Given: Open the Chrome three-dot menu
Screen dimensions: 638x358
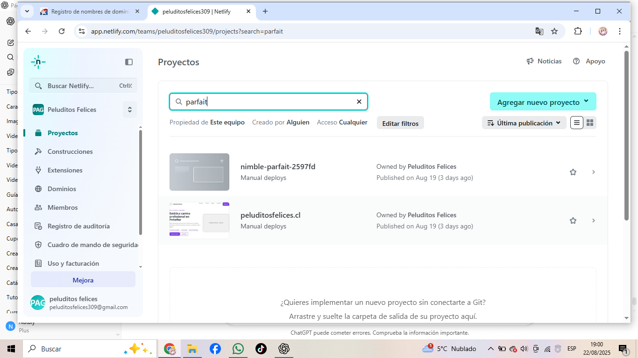Looking at the screenshot, I should [x=620, y=31].
